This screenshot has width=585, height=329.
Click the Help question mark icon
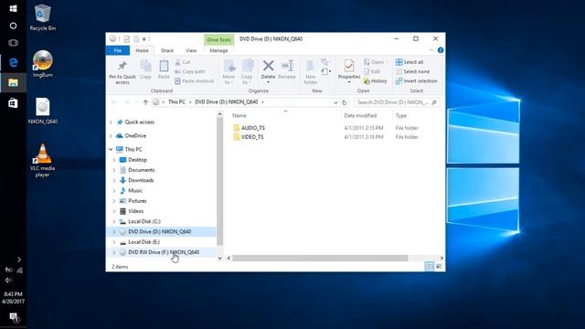coord(441,50)
